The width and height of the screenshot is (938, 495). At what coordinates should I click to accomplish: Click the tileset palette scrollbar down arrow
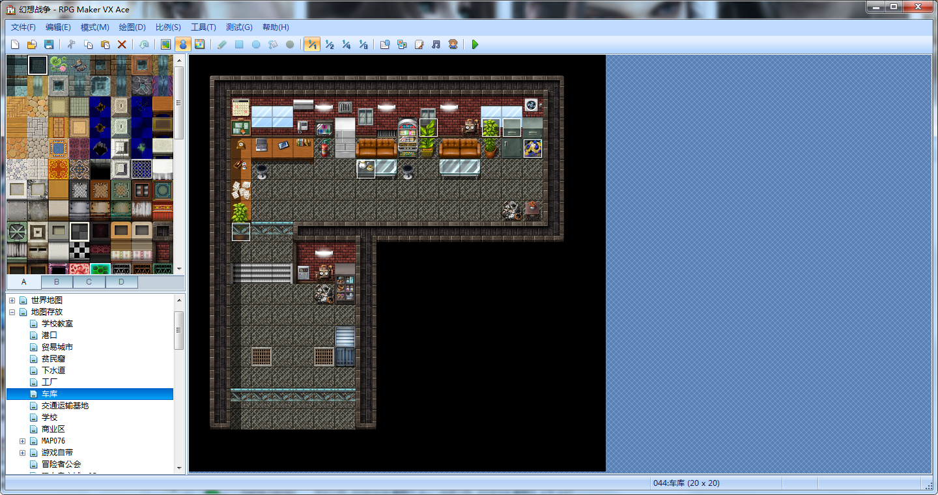[179, 268]
